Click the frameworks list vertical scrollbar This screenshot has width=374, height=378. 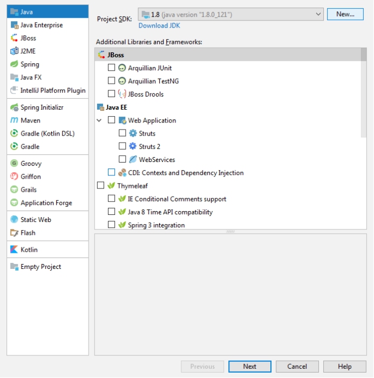[x=363, y=93]
